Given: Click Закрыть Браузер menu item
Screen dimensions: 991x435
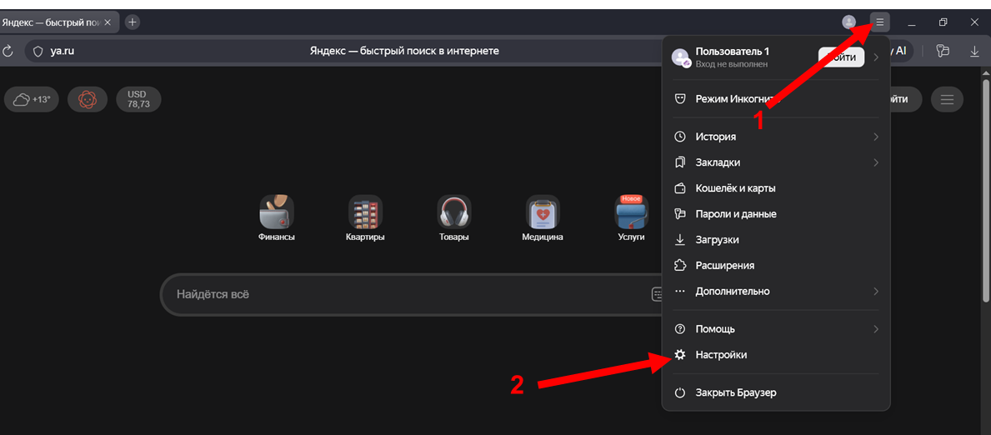Looking at the screenshot, I should point(735,392).
